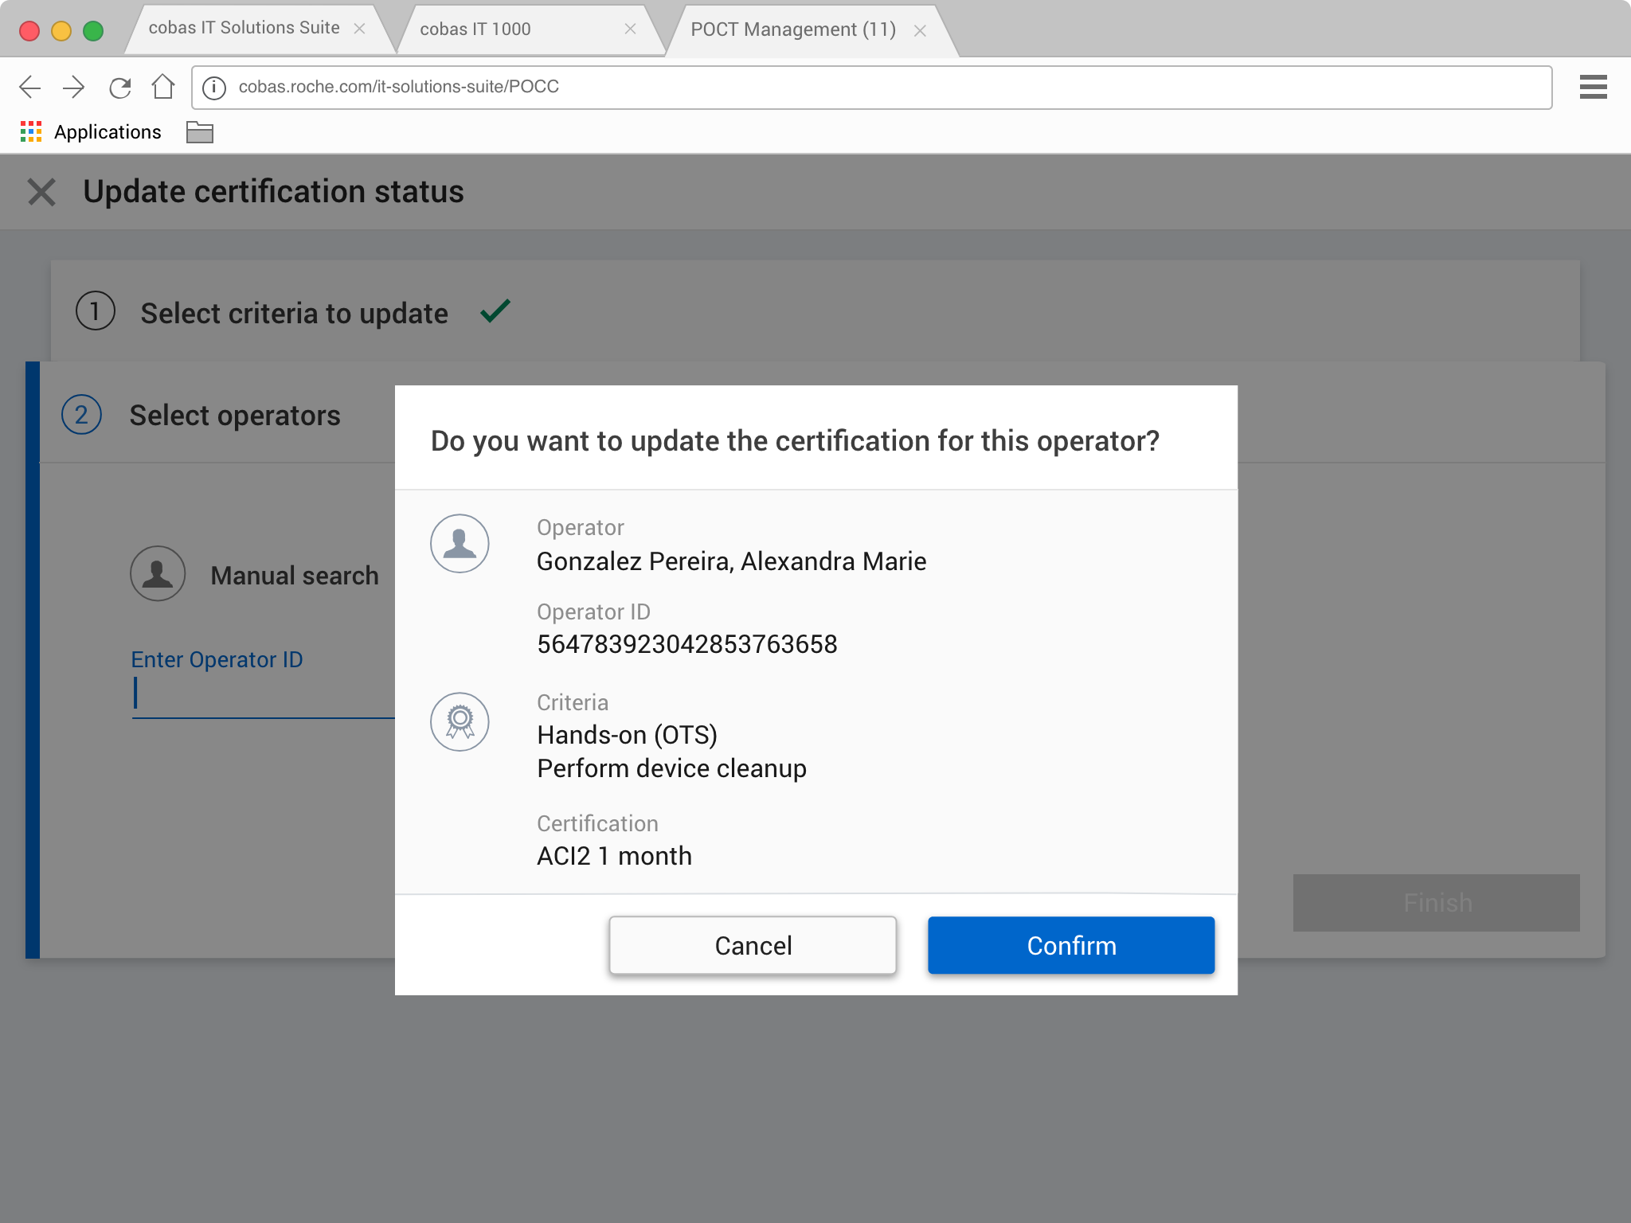Close the POCT Management tab
This screenshot has height=1223, width=1631.
pos(920,31)
